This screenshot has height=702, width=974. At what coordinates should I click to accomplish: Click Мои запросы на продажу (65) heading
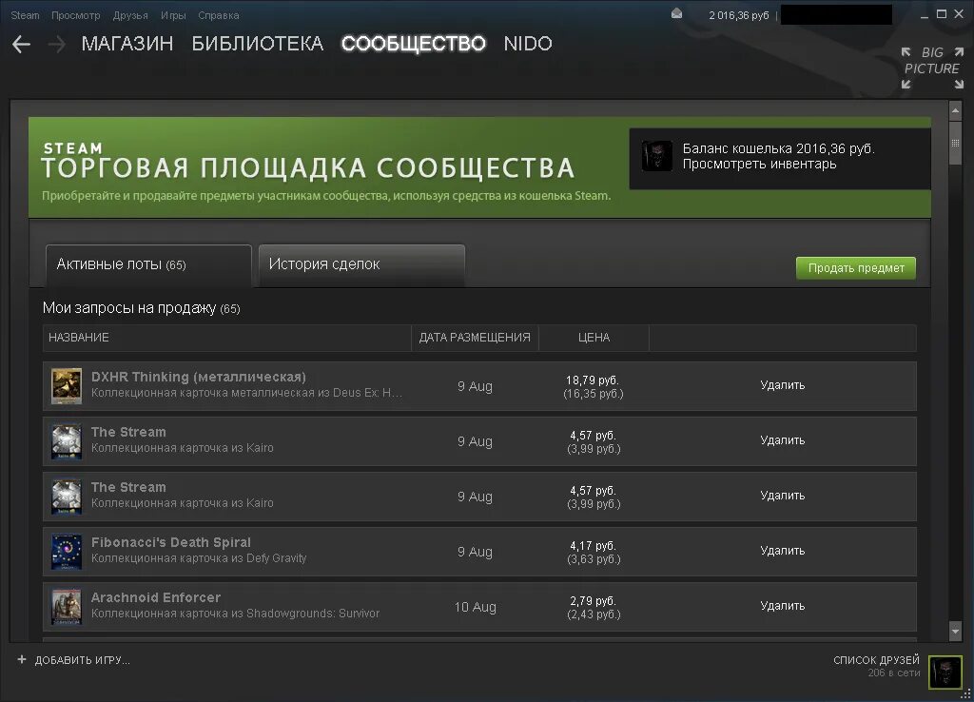pos(141,308)
